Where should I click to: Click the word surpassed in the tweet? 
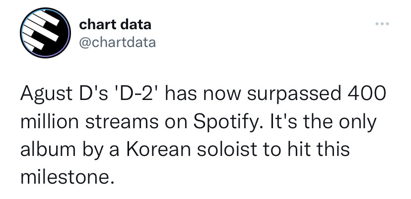[x=294, y=95]
